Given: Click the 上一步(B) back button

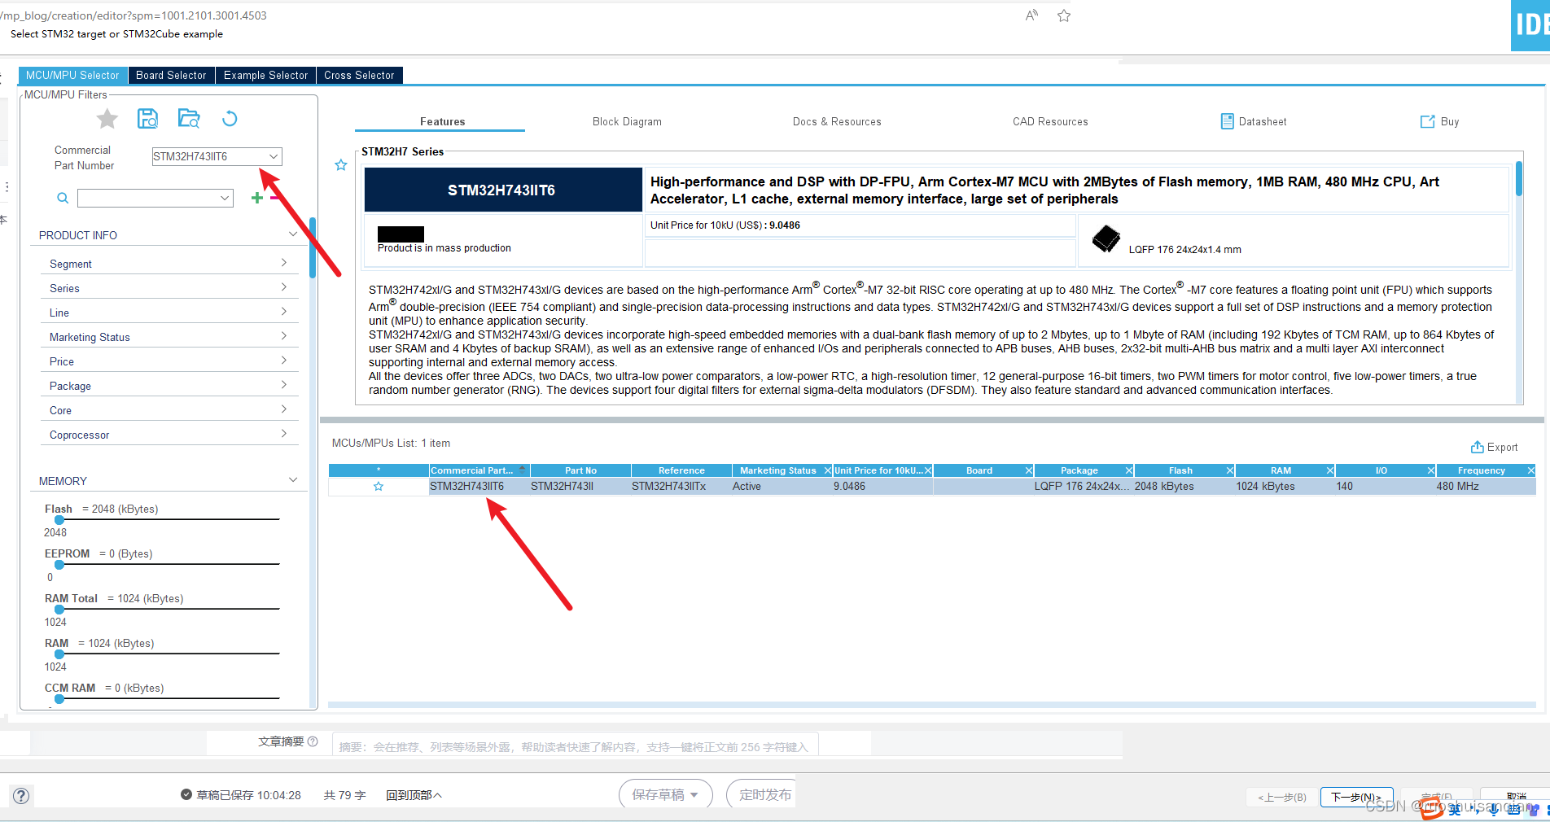Looking at the screenshot, I should (1282, 797).
